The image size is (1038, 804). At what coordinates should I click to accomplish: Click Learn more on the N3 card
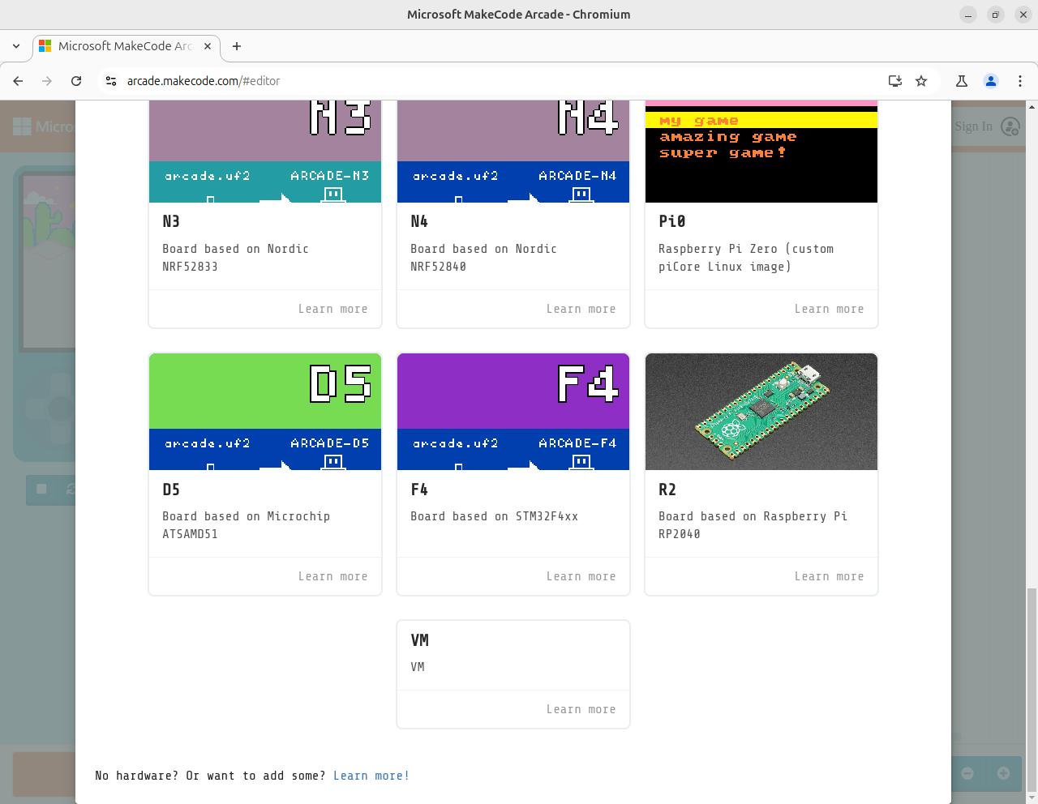(332, 309)
